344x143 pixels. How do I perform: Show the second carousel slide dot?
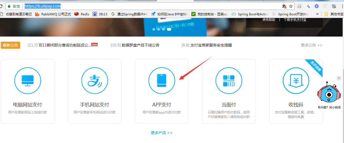click(x=159, y=29)
